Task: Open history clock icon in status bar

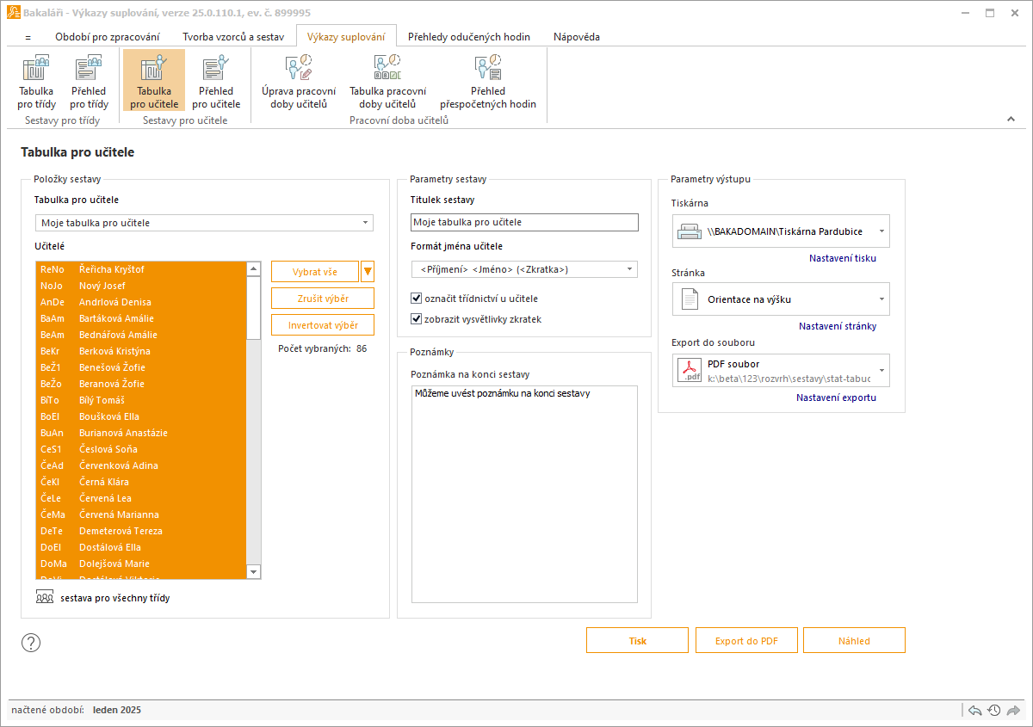Action: coord(994,711)
